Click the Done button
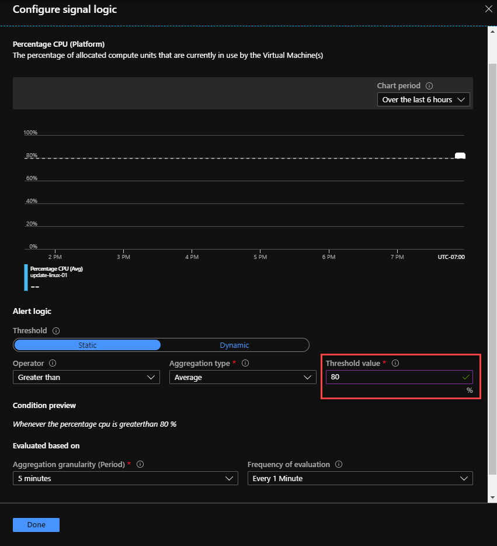 pyautogui.click(x=36, y=525)
